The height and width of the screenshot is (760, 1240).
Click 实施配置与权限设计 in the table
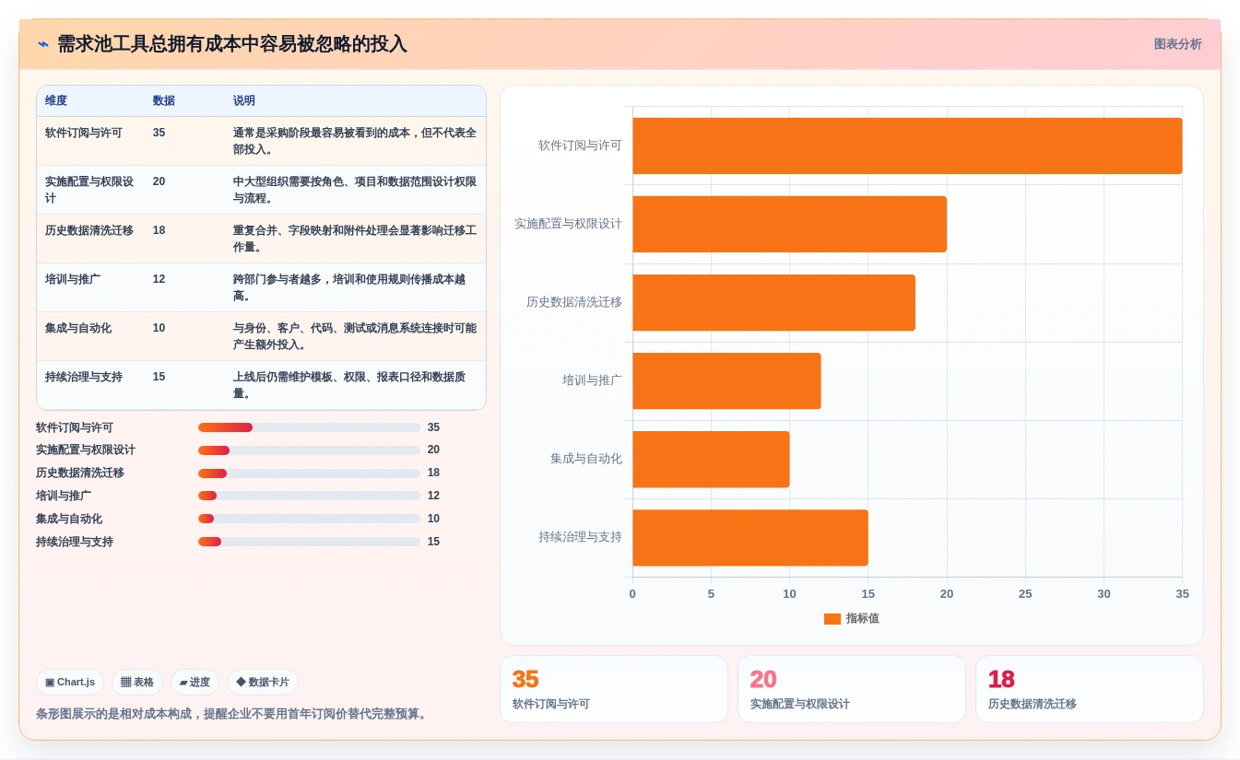coord(89,190)
